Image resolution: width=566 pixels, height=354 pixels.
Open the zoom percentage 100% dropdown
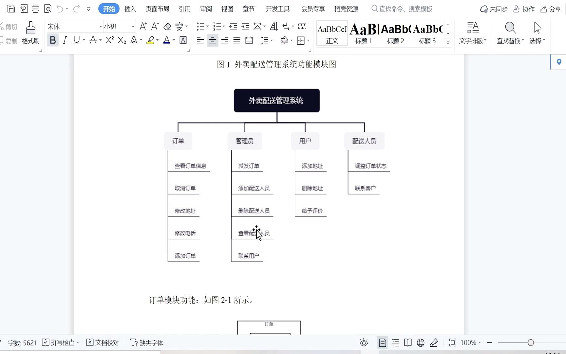pyautogui.click(x=471, y=343)
